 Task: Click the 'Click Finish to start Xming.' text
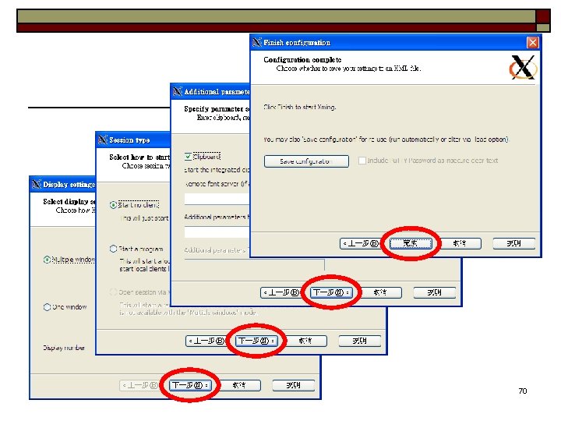coord(300,107)
